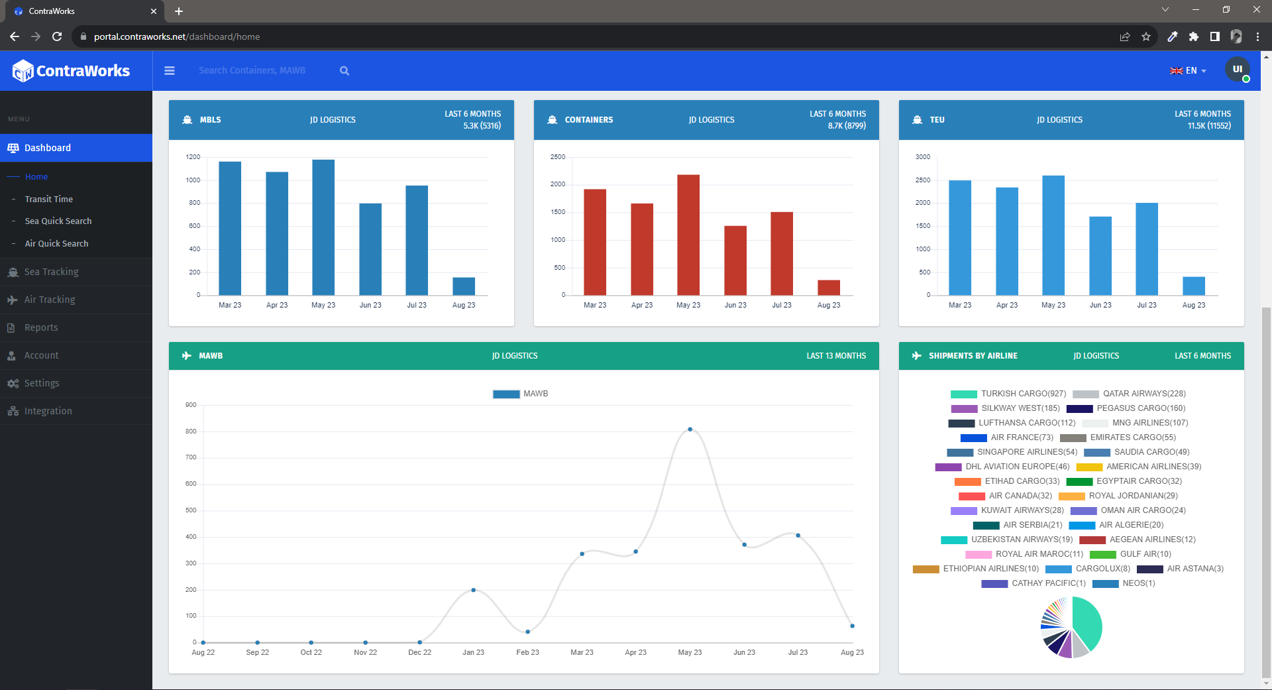1272x690 pixels.
Task: Click the ship icon in MBLS card
Action: pos(187,120)
